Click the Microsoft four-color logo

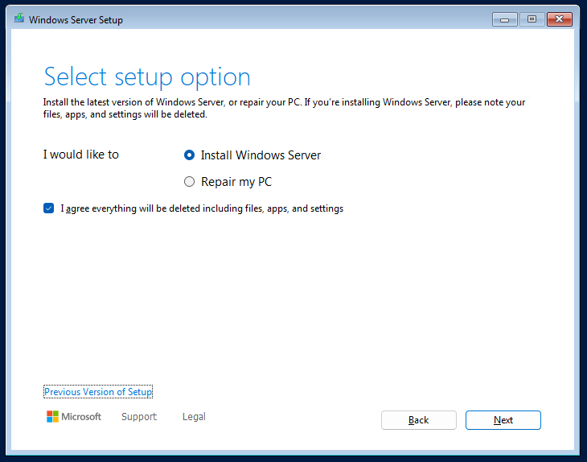52,417
